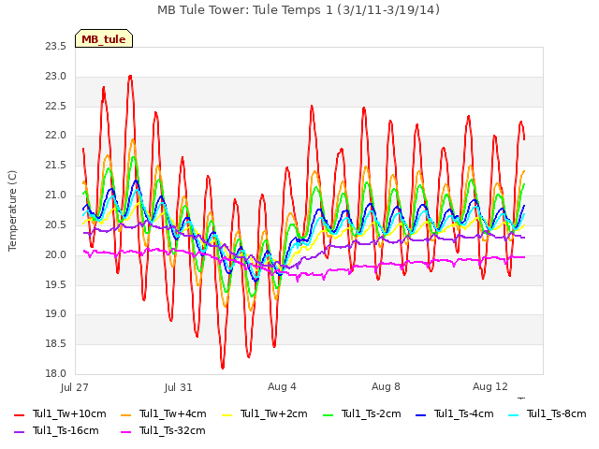This screenshot has height=449, width=599.
Task: Click the yellow Tul1_Tw+2cm color swatch
Action: tap(227, 415)
